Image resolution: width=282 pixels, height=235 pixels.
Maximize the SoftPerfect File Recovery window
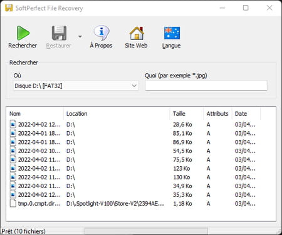pyautogui.click(x=246, y=8)
